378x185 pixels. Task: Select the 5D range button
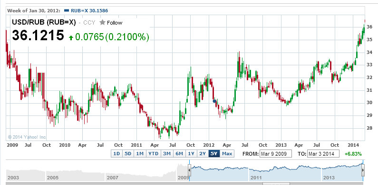click(128, 154)
